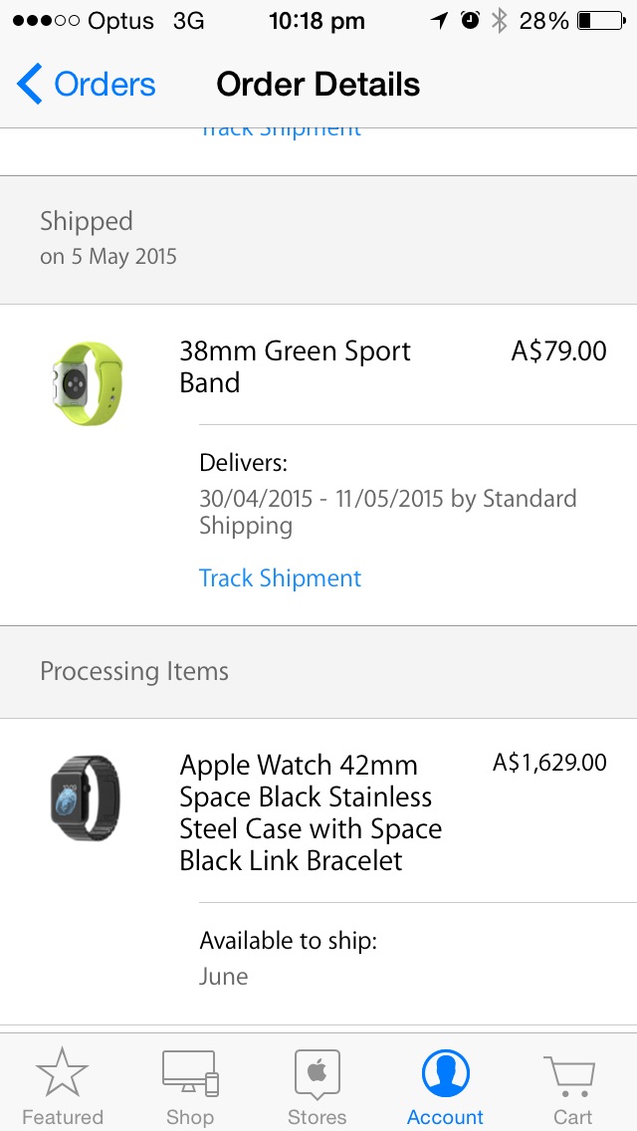Tap the Order Details title
Image resolution: width=637 pixels, height=1131 pixels.
[318, 85]
